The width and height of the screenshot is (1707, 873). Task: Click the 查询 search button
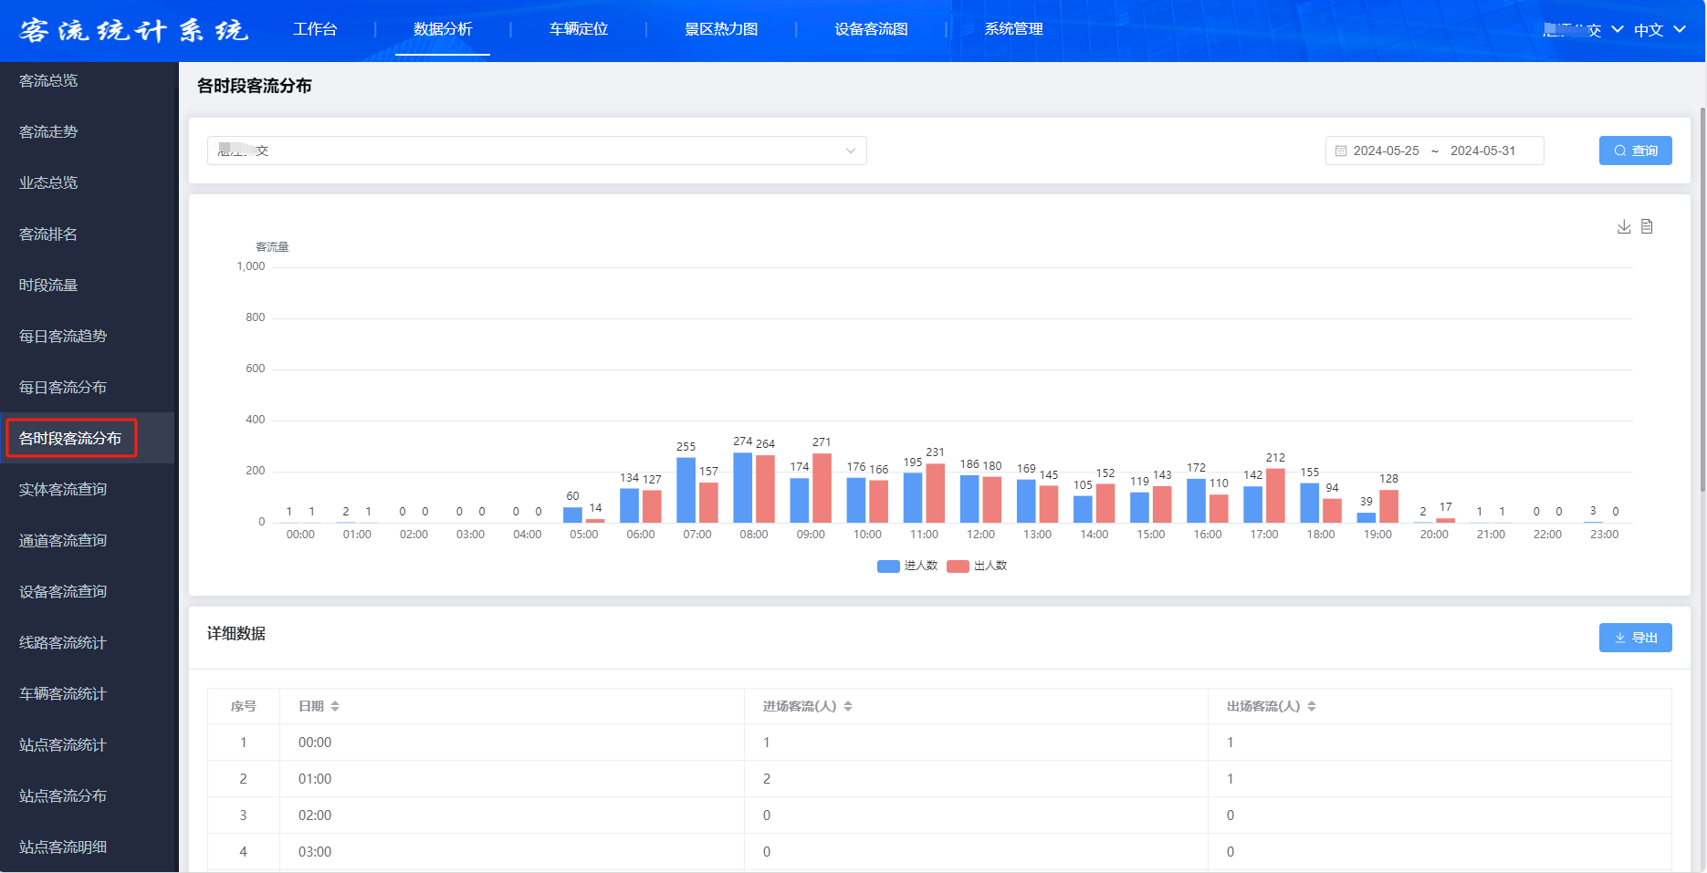click(1635, 151)
